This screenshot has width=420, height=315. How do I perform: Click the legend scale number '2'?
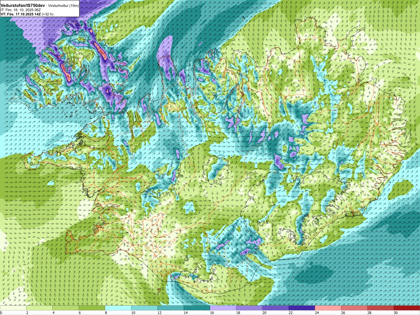[27, 313]
